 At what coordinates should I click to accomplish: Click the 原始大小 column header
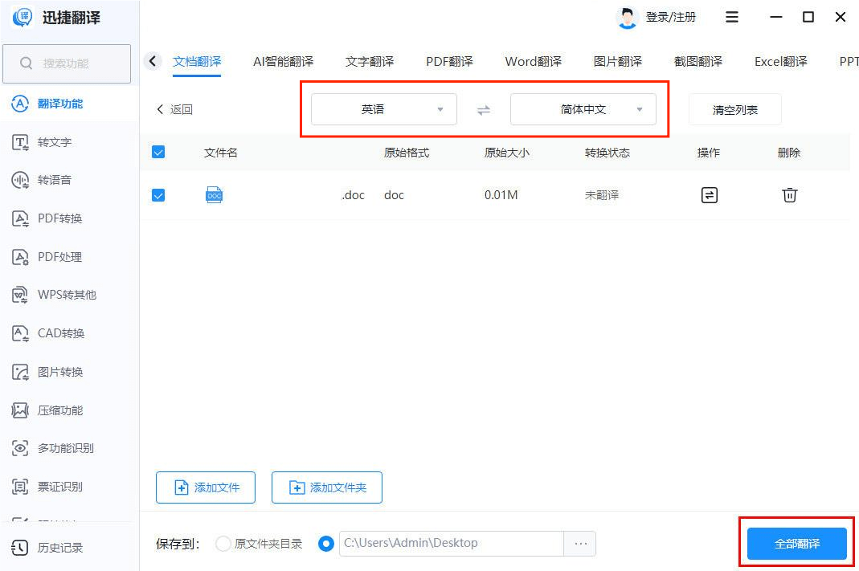pyautogui.click(x=507, y=153)
